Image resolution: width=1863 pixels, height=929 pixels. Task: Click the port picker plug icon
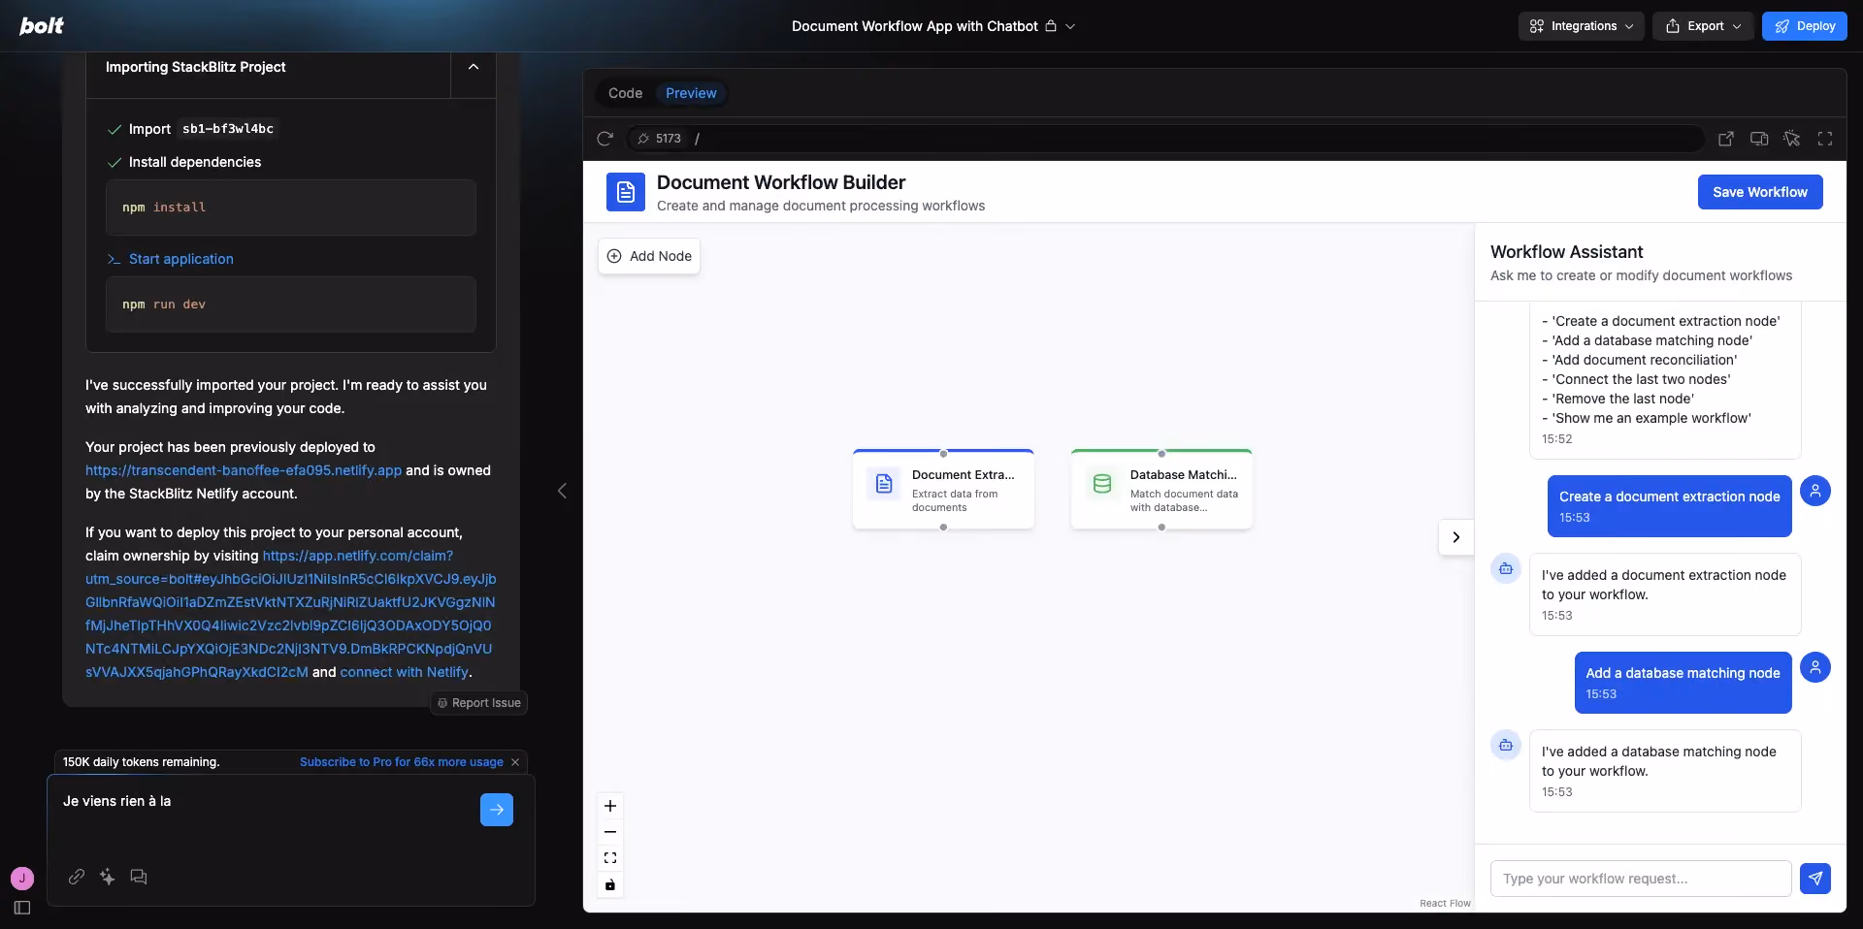[643, 139]
